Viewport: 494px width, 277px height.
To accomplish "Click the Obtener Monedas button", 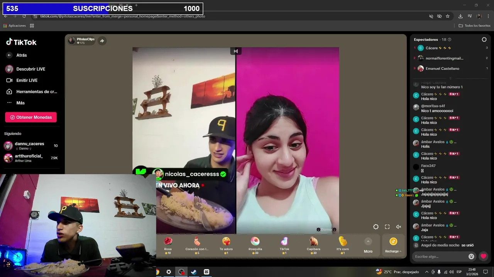I will 31,117.
